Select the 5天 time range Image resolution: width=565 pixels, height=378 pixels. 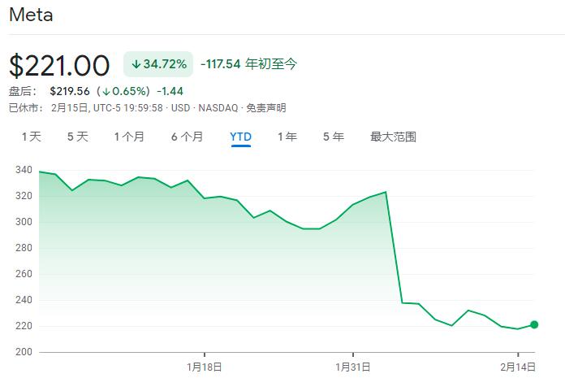(77, 137)
